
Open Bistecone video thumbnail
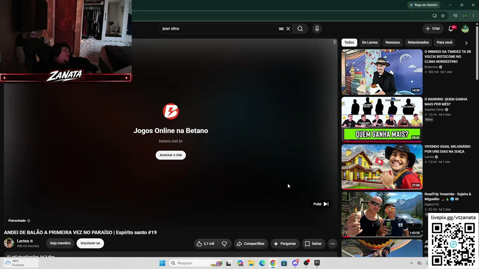pos(382,72)
